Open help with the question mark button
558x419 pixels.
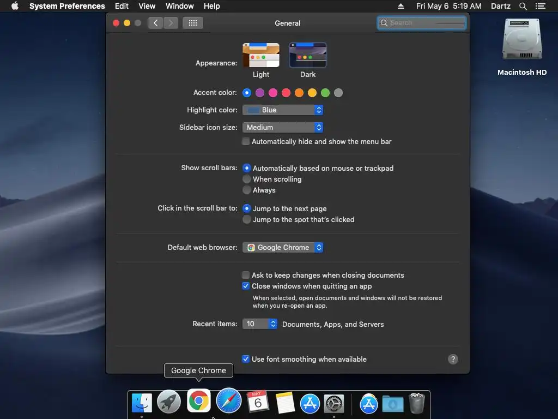(x=453, y=359)
